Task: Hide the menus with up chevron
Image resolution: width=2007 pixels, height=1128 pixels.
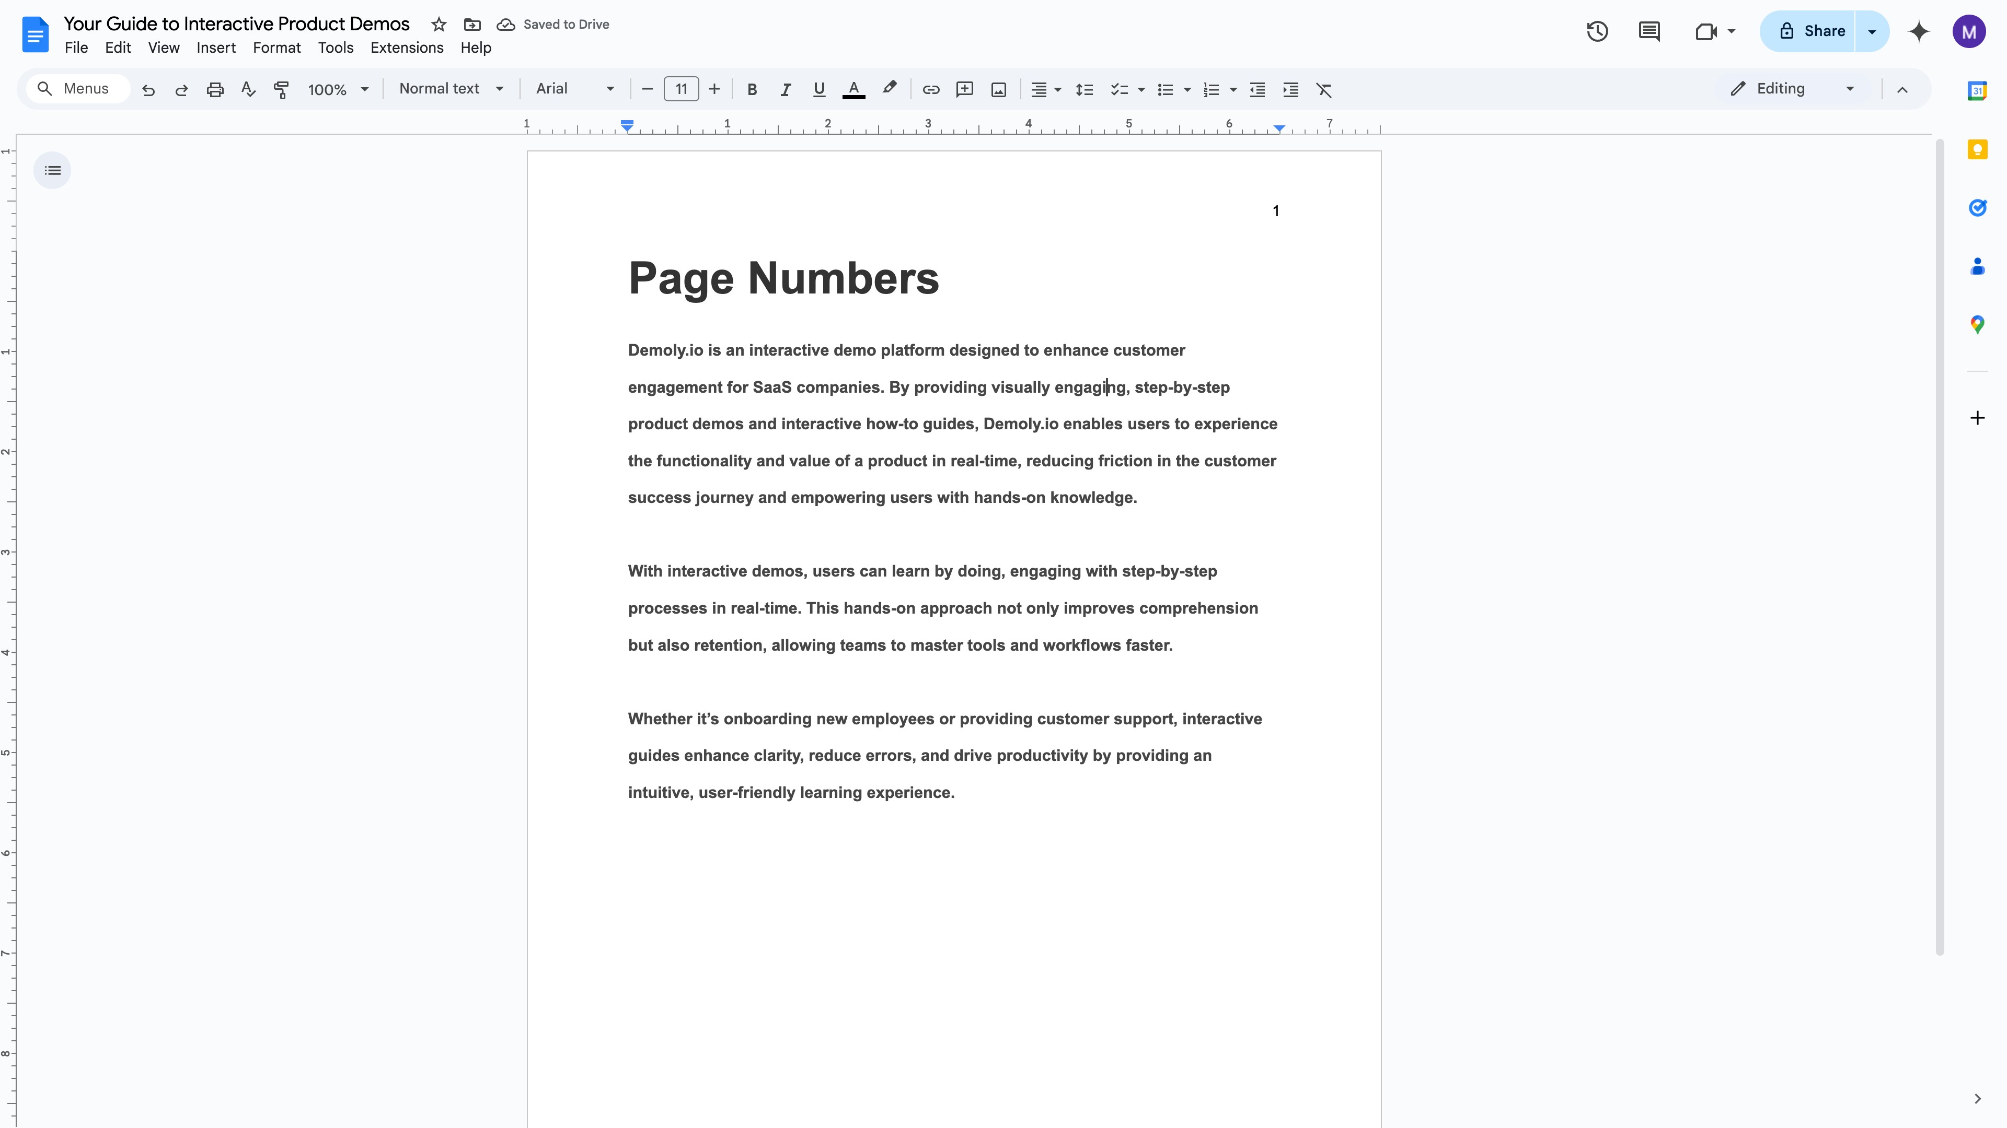Action: (1902, 89)
